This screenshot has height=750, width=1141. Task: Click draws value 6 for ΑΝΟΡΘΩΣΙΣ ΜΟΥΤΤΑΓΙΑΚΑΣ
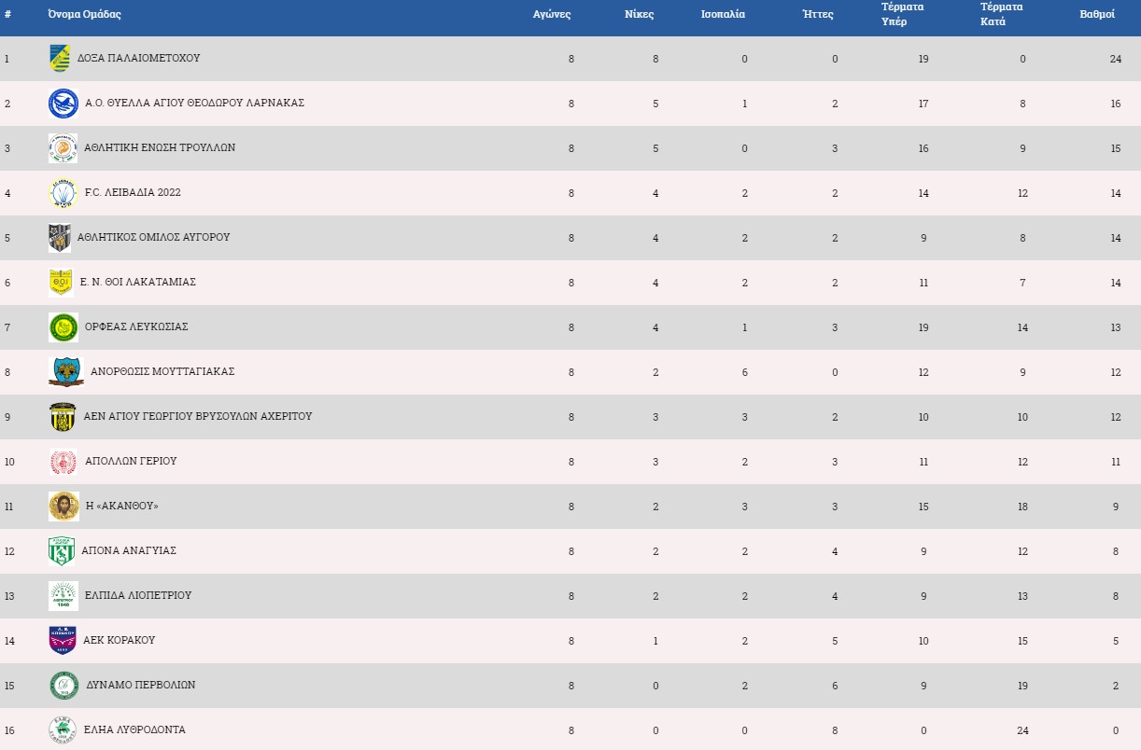[745, 372]
